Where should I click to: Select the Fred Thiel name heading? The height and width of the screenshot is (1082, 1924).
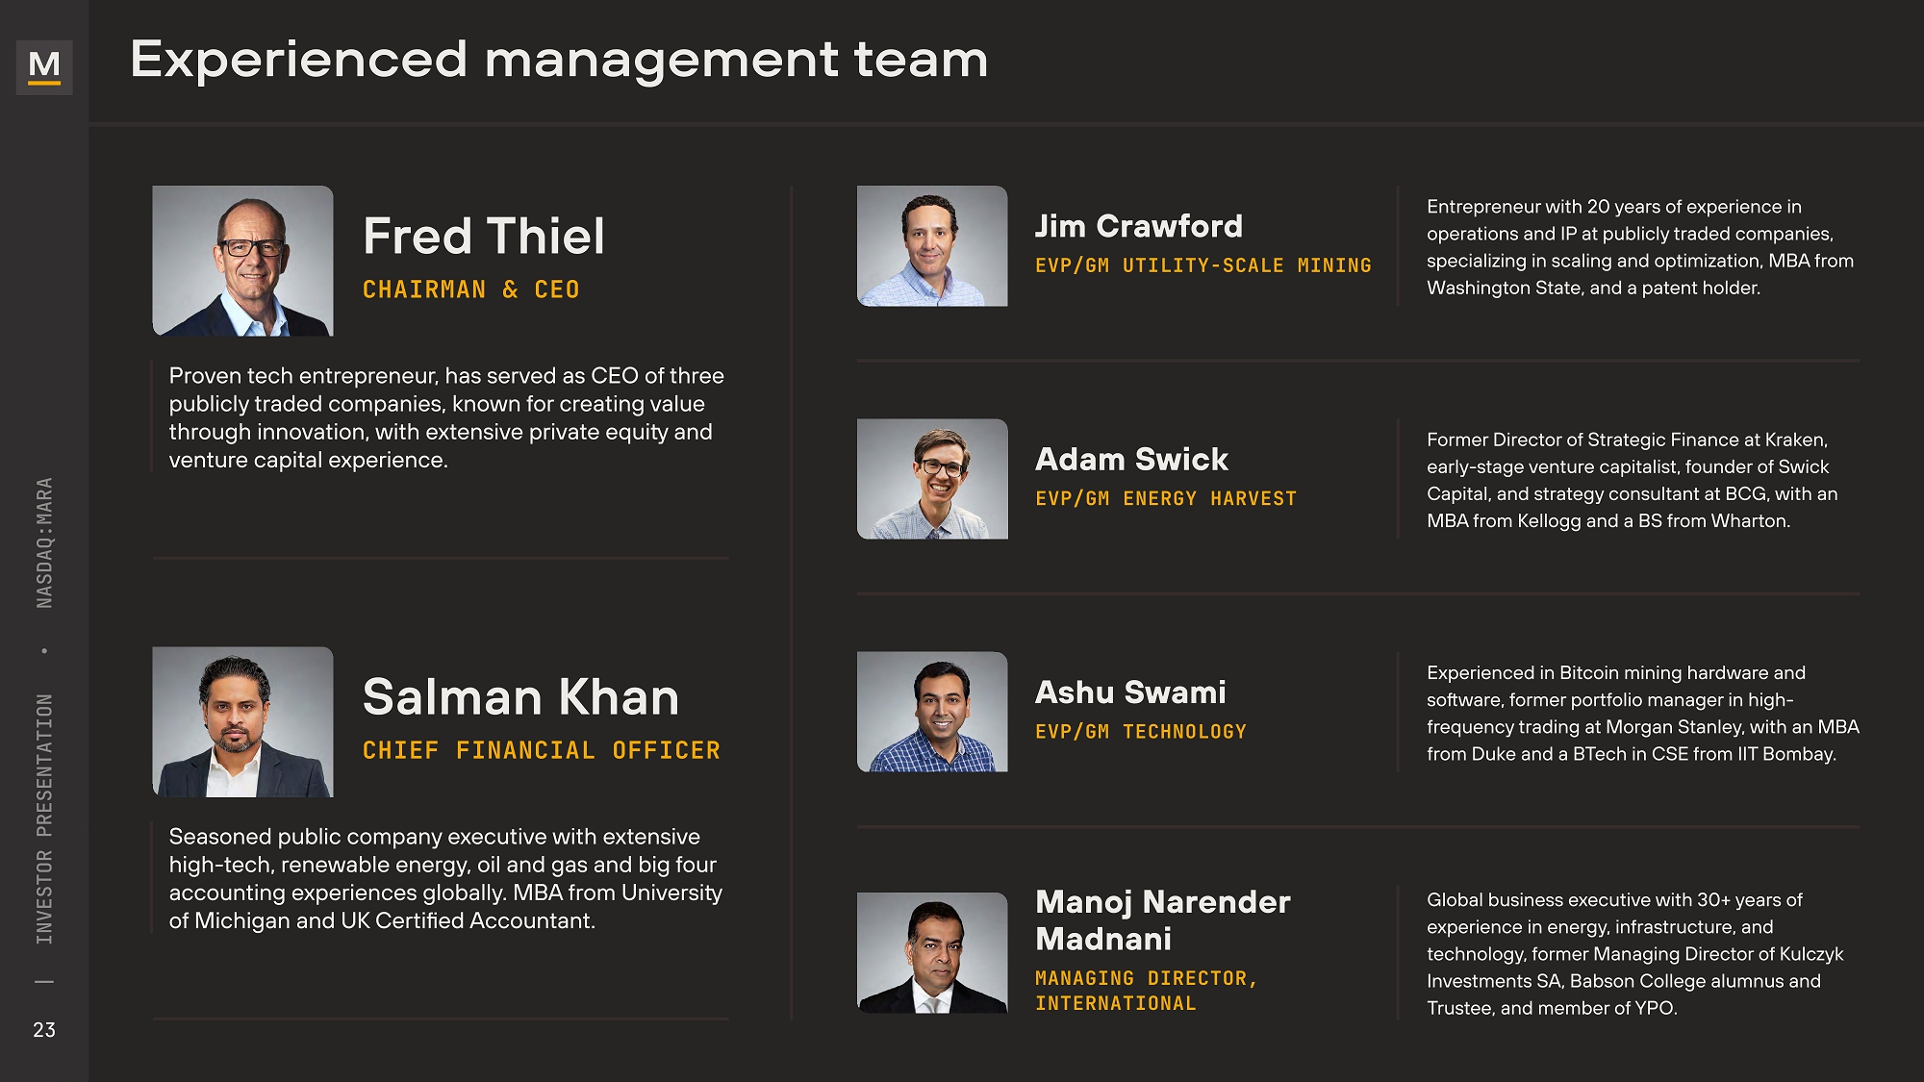pos(484,237)
